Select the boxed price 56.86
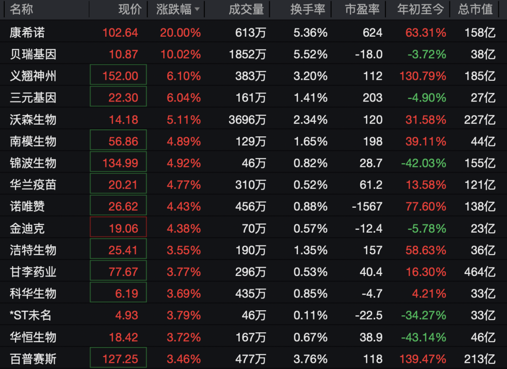Viewport: 507px width, 369px height. coord(118,140)
